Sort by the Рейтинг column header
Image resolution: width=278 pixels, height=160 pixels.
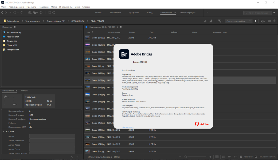tap(174, 32)
